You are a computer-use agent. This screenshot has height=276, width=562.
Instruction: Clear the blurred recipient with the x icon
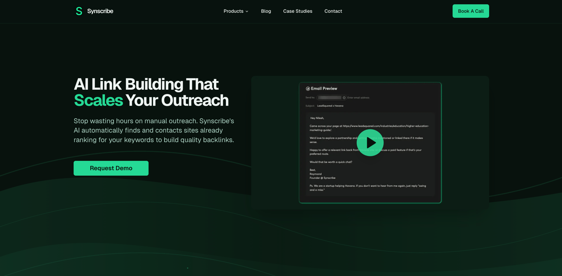(344, 97)
